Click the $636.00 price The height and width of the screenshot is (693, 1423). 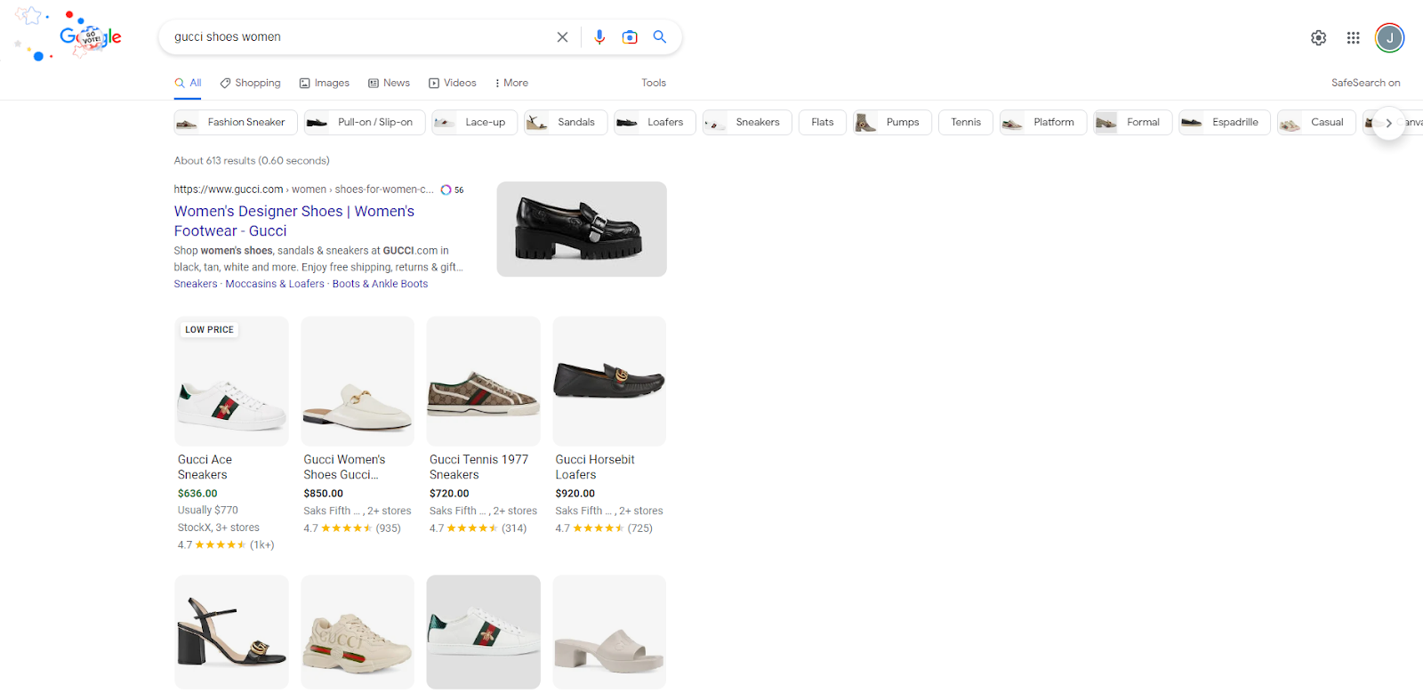pyautogui.click(x=197, y=494)
